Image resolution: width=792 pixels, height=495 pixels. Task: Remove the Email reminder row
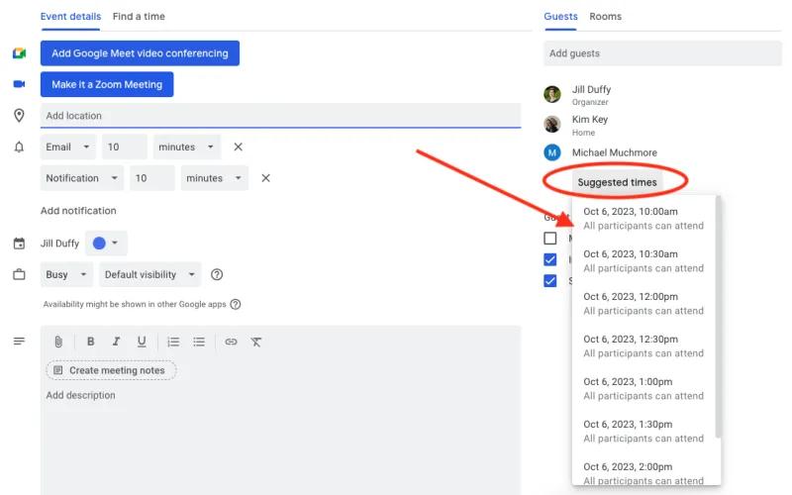coord(238,147)
